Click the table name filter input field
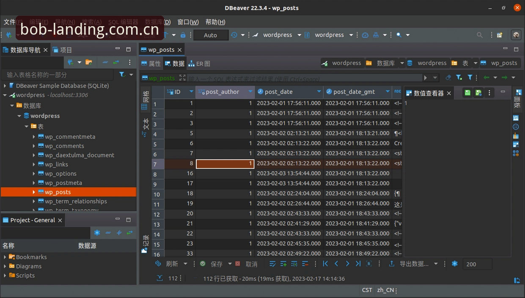Screen dimensions: 525x298 point(58,74)
